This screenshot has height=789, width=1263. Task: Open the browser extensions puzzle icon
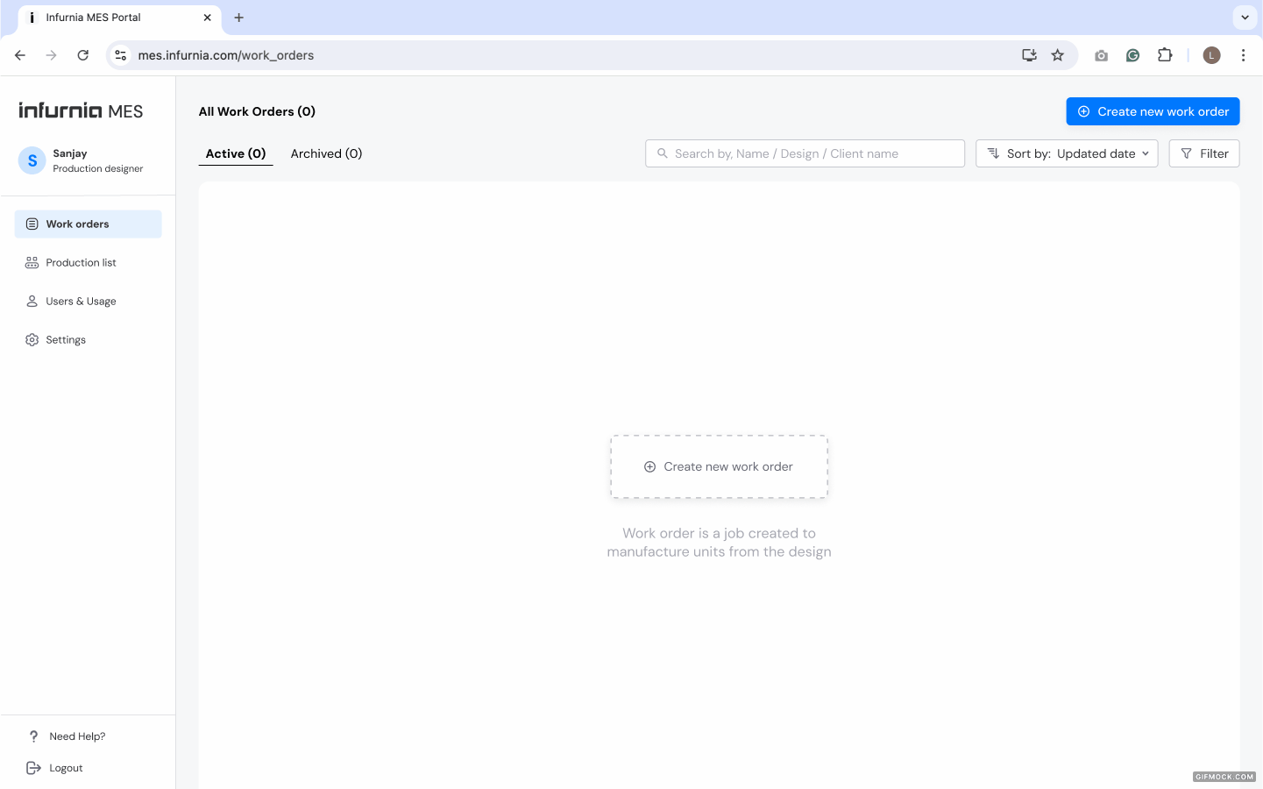click(x=1165, y=55)
